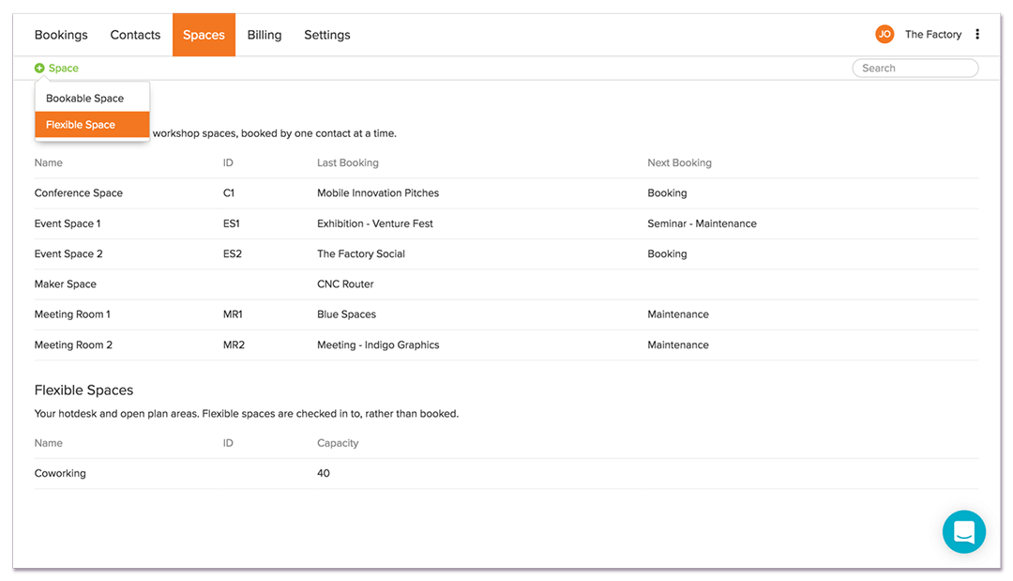
Task: Open the Event Space 1 entry
Action: coord(68,223)
